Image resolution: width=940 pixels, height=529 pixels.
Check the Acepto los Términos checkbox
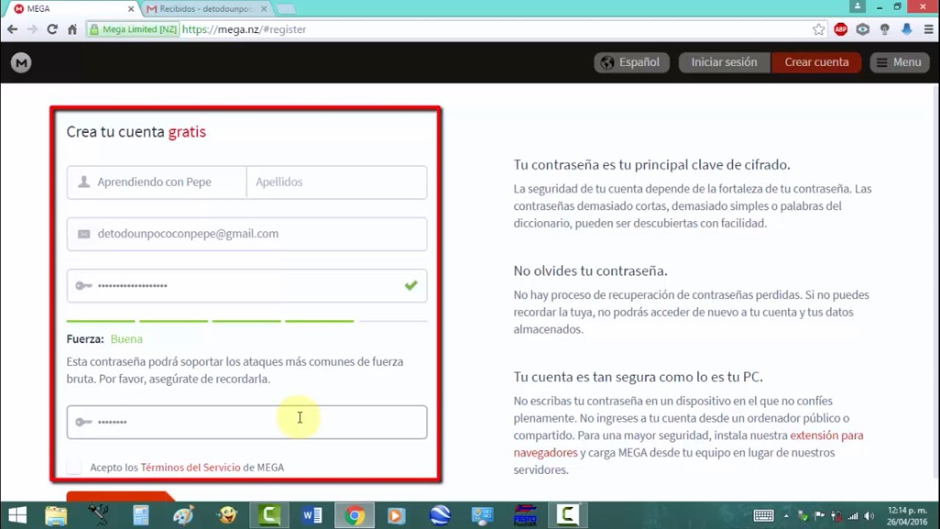point(74,467)
